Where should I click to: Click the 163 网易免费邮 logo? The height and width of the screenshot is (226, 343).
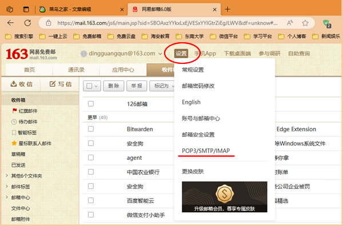31,54
